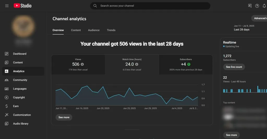Image resolution: width=267 pixels, height=139 pixels.
Task: Click '300% more than previous 28 days'
Action: (186, 70)
